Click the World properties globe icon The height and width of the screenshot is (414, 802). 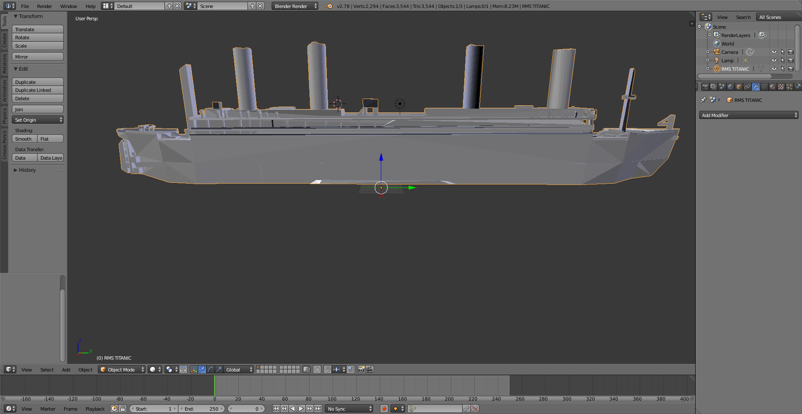(x=730, y=87)
